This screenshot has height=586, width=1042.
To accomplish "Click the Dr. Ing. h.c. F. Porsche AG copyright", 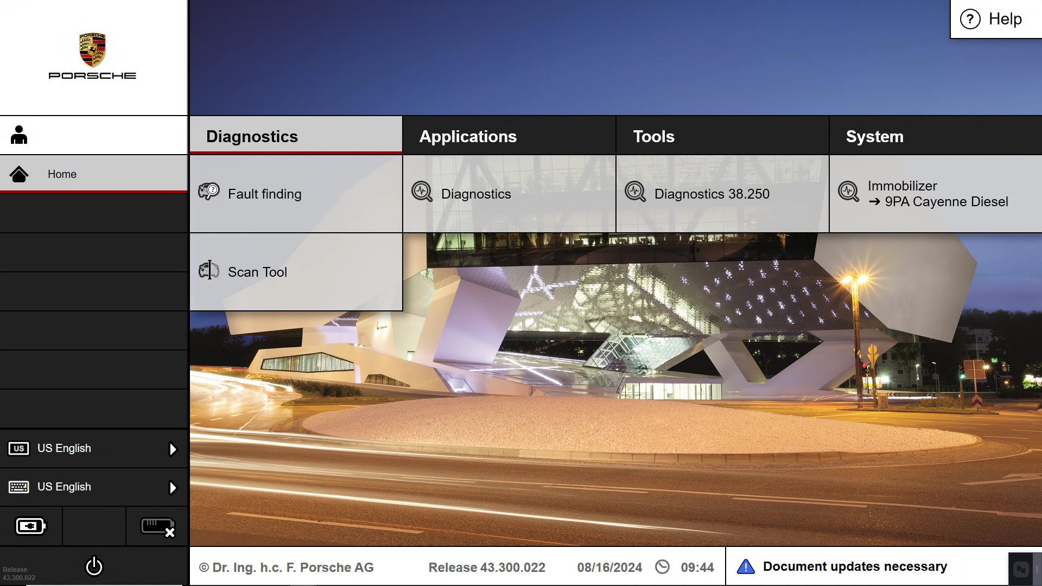I will pyautogui.click(x=286, y=568).
